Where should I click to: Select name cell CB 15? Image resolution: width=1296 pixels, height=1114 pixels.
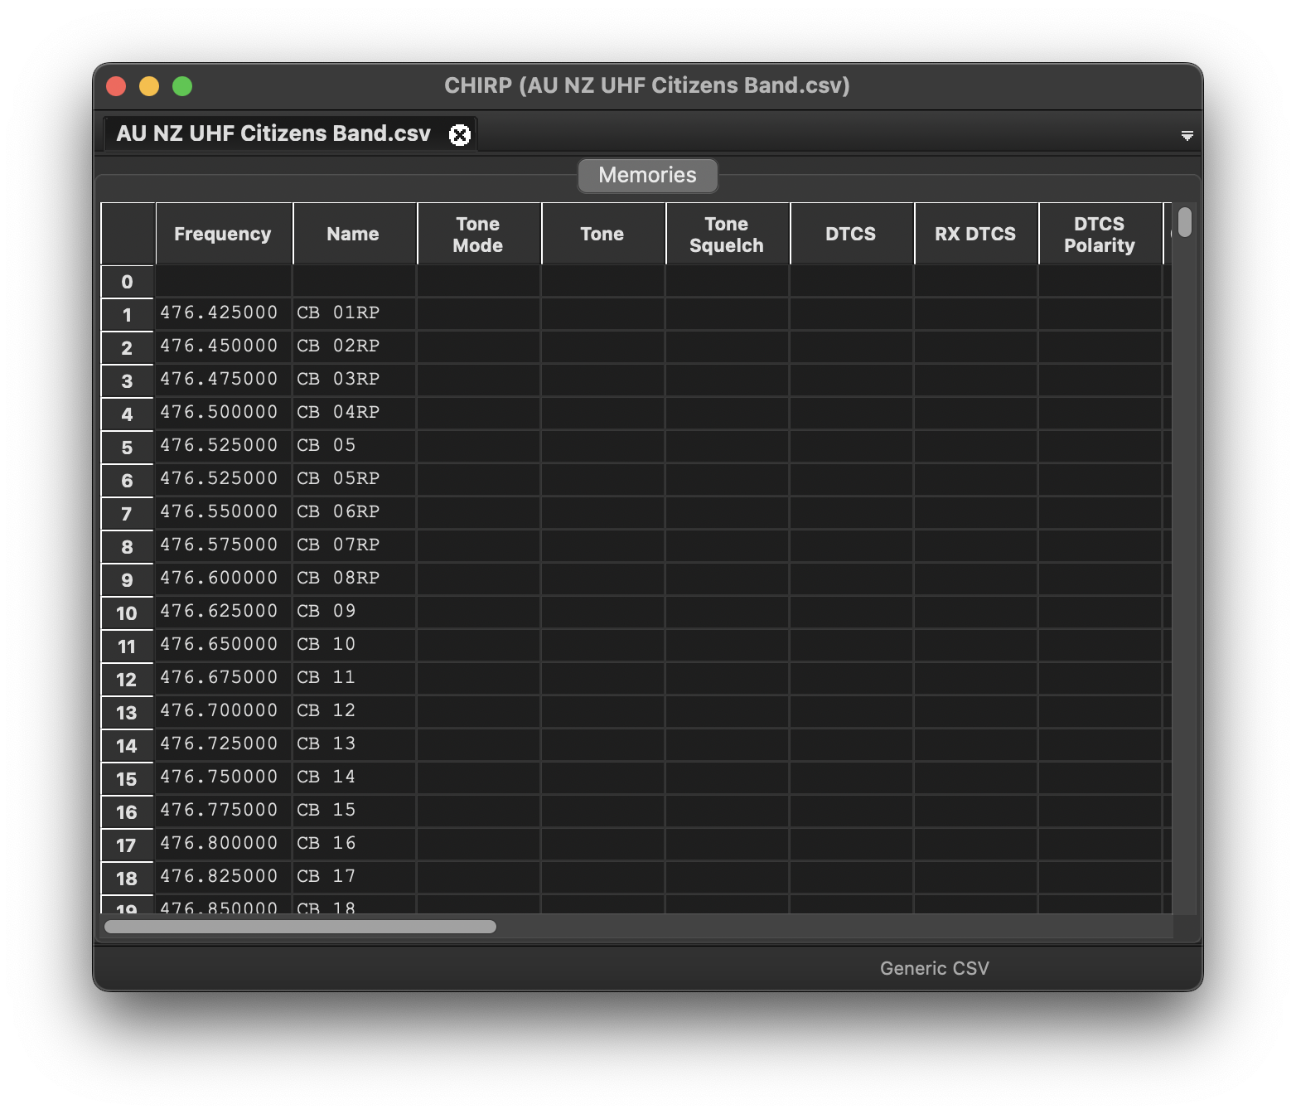click(x=355, y=811)
